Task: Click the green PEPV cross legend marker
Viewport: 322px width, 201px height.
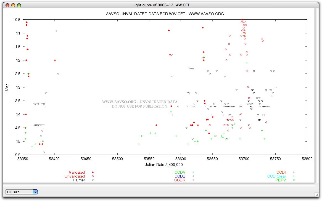Action: coord(294,180)
